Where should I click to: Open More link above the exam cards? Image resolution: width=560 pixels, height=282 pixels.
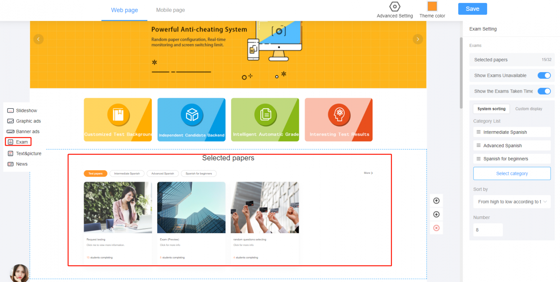point(368,173)
